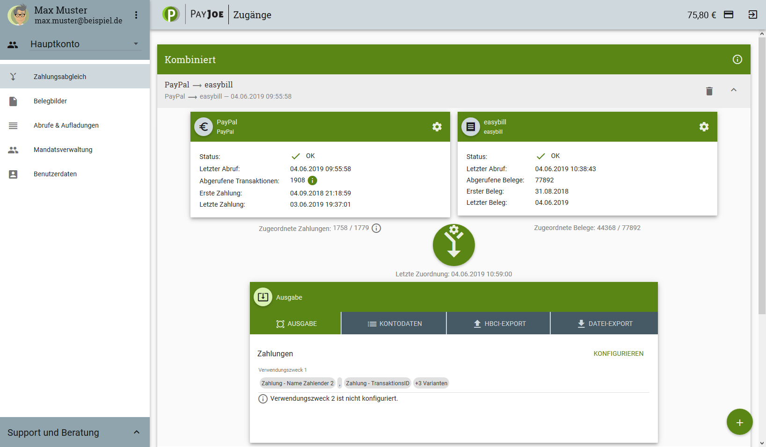Click Konfigurieren for Zahlungen
This screenshot has height=447, width=766.
618,353
